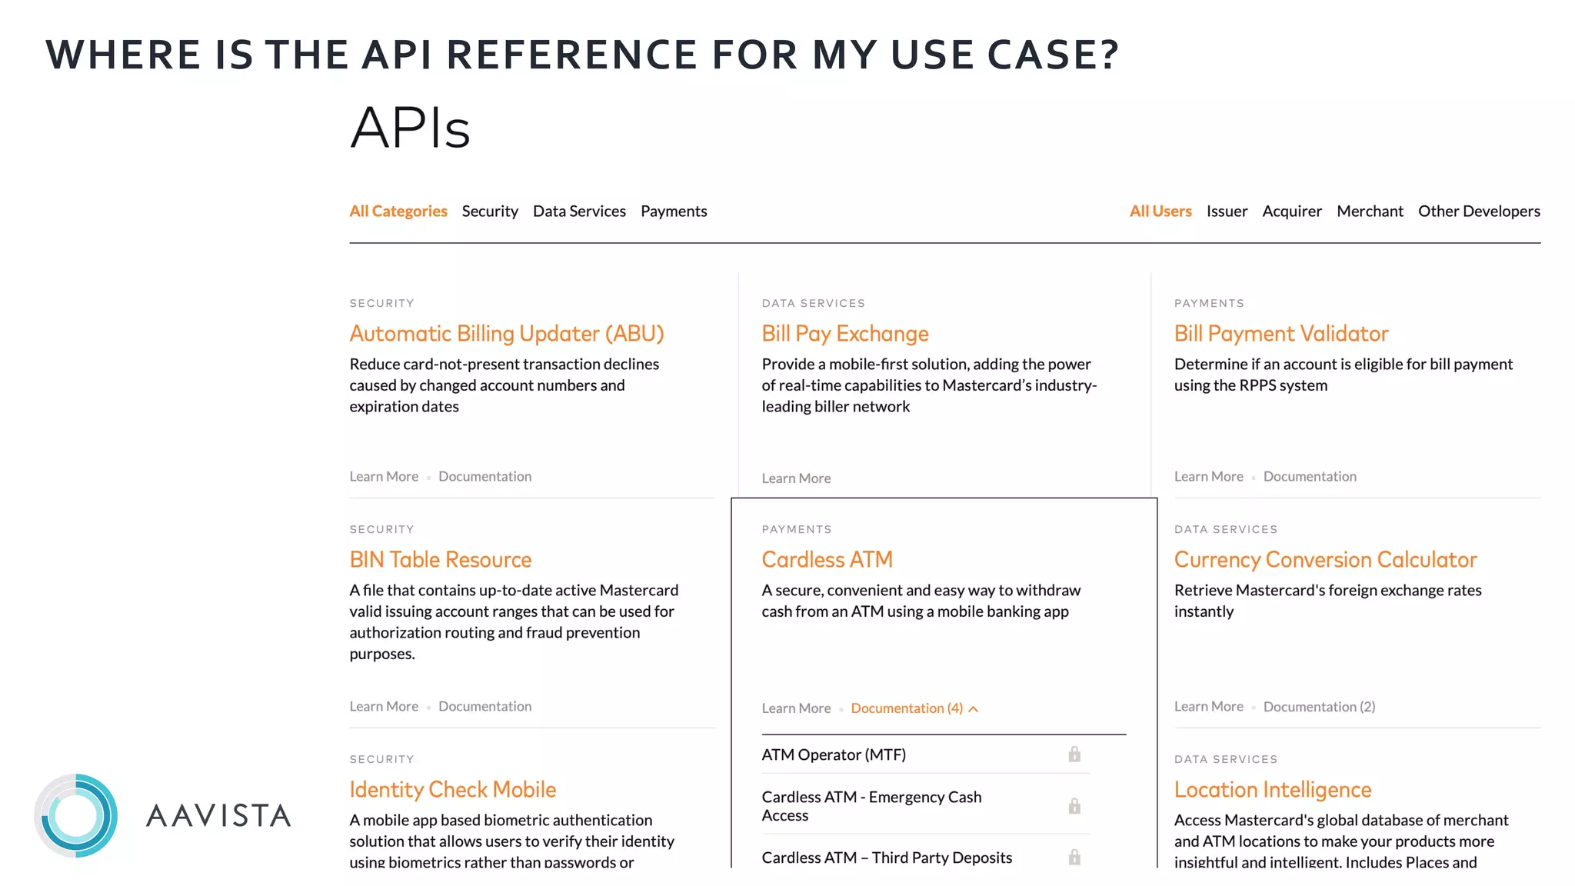Viewport: 1575px width, 886px height.
Task: Filter APIs for Other Developers
Action: [1479, 212]
